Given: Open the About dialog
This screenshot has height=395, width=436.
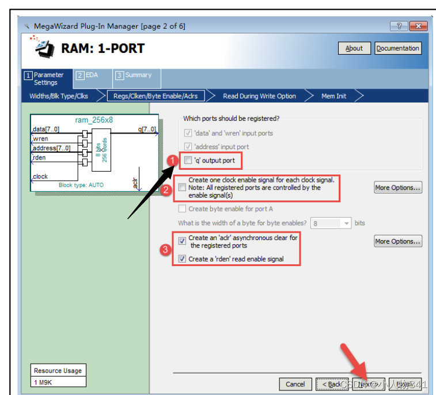Looking at the screenshot, I should click(x=354, y=48).
